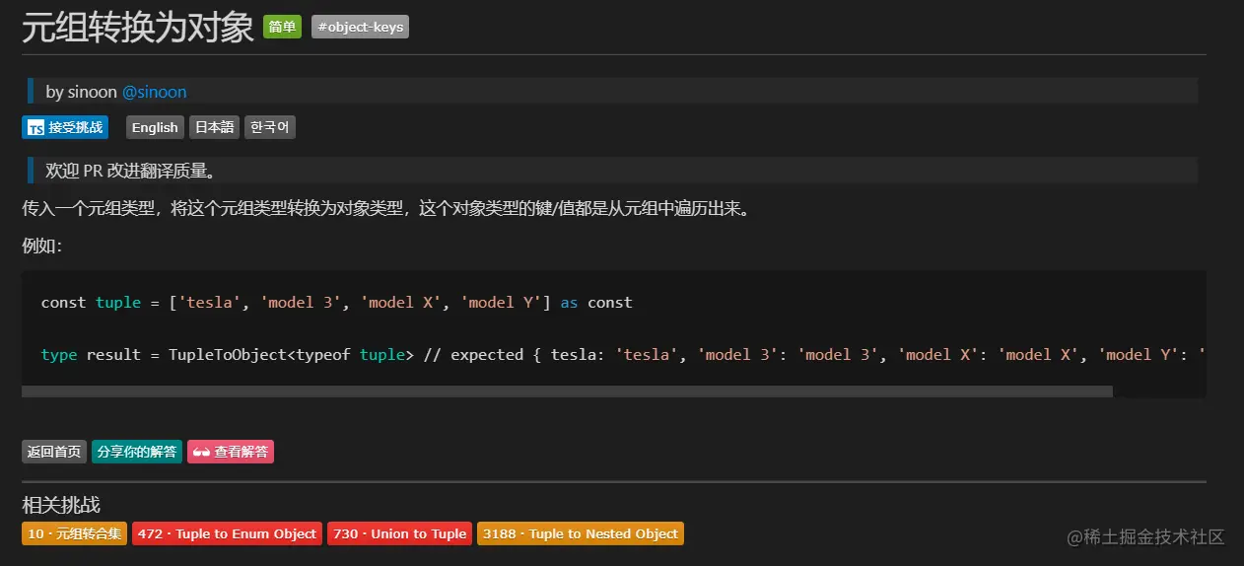This screenshot has height=566, width=1244.
Task: Switch to the 한국어 translation
Action: (x=270, y=127)
